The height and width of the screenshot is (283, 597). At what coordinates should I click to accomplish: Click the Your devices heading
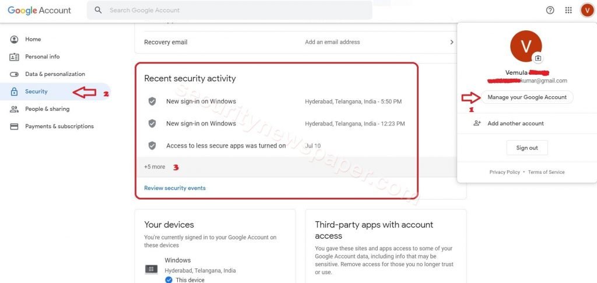(x=169, y=225)
